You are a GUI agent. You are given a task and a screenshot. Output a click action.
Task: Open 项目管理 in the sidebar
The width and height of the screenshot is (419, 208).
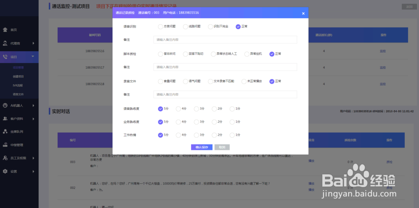tap(18, 68)
